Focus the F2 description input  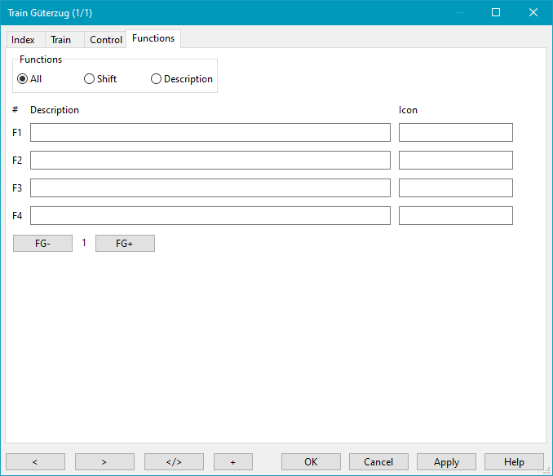(210, 161)
